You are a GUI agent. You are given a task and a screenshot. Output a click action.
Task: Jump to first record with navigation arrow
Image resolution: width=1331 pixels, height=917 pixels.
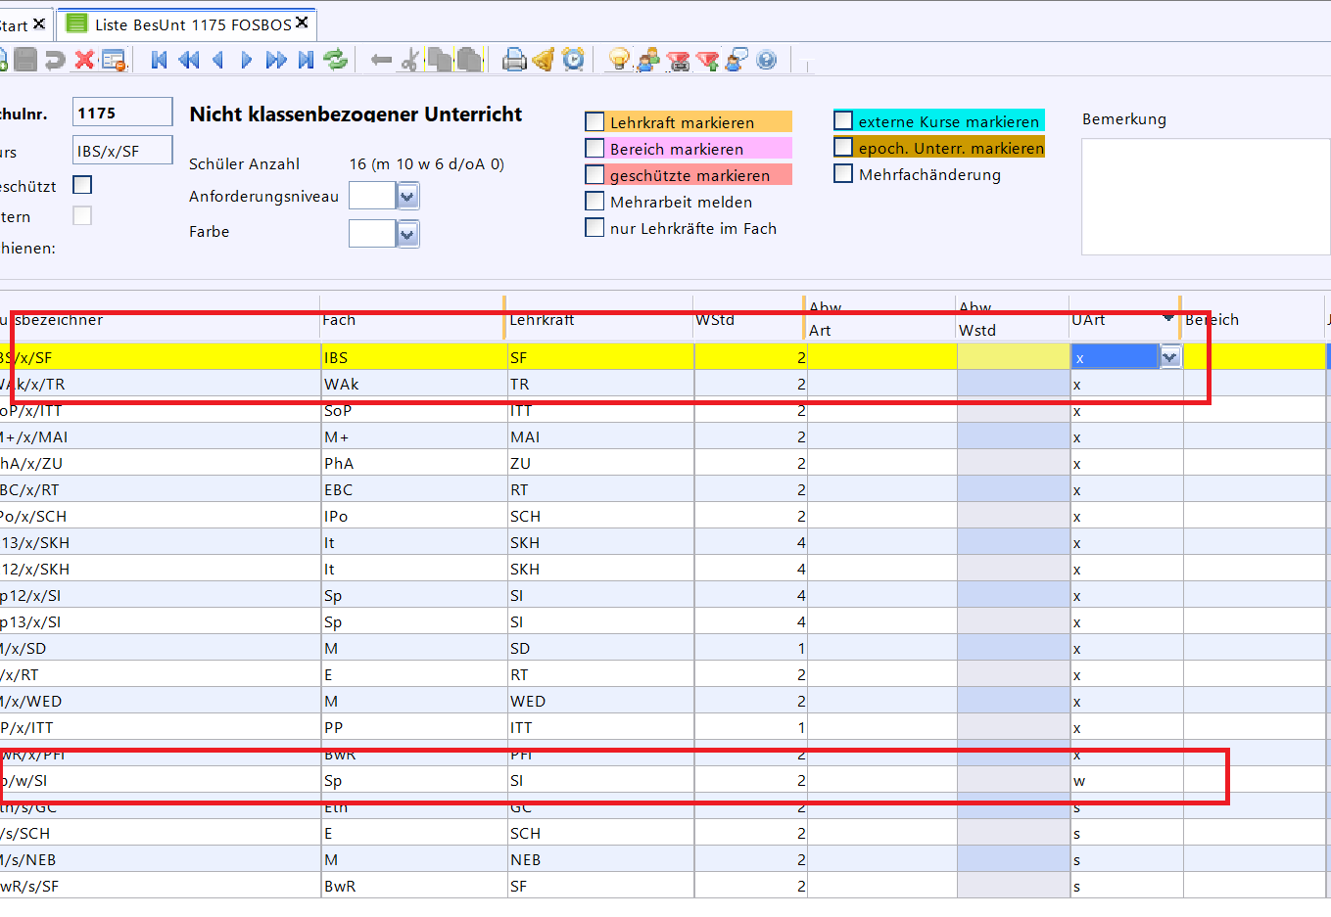pos(159,60)
